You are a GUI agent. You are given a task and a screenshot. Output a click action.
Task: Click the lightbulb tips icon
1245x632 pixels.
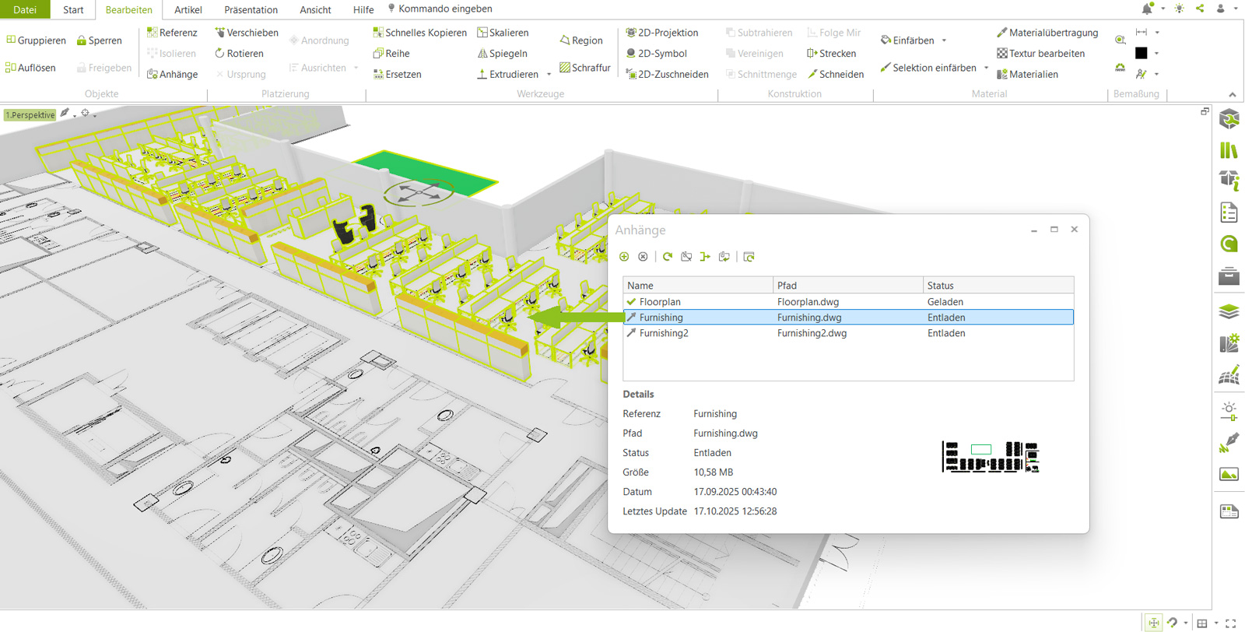1180,9
